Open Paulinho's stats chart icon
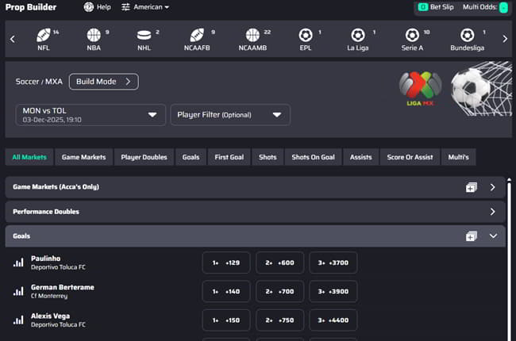This screenshot has width=516, height=341. (x=18, y=262)
